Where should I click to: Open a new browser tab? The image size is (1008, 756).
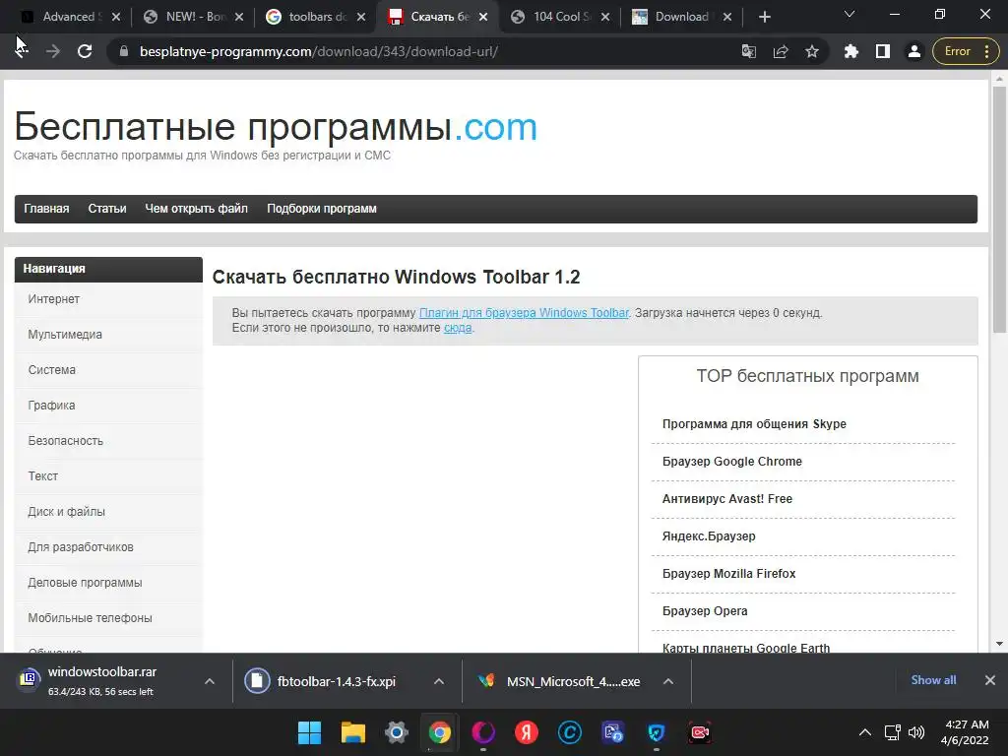(x=764, y=18)
